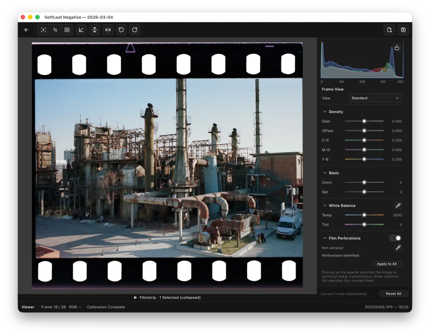The image size is (430, 336).
Task: Collapse the Film Perforations section
Action: pos(325,238)
